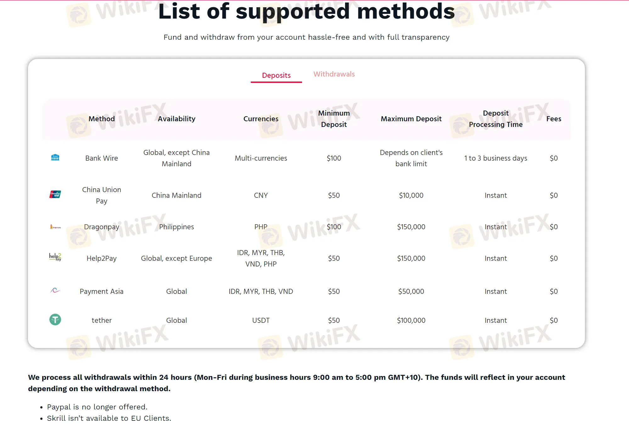Click the Minimum Deposit column header

point(334,119)
